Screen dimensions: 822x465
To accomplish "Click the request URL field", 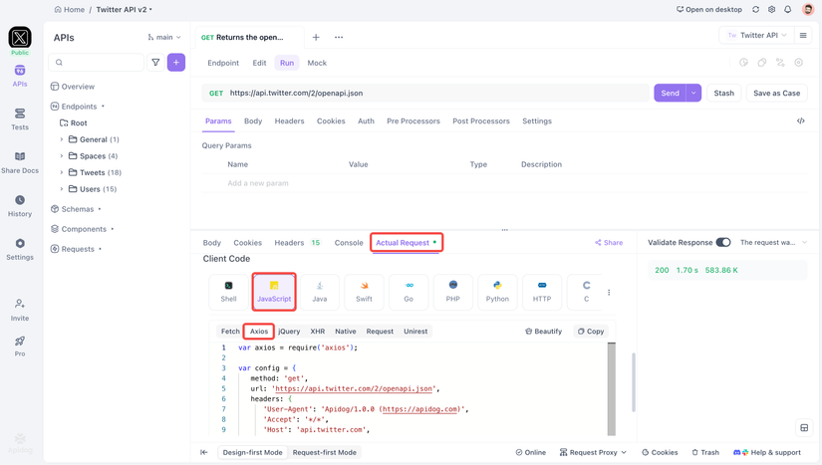I will (425, 93).
